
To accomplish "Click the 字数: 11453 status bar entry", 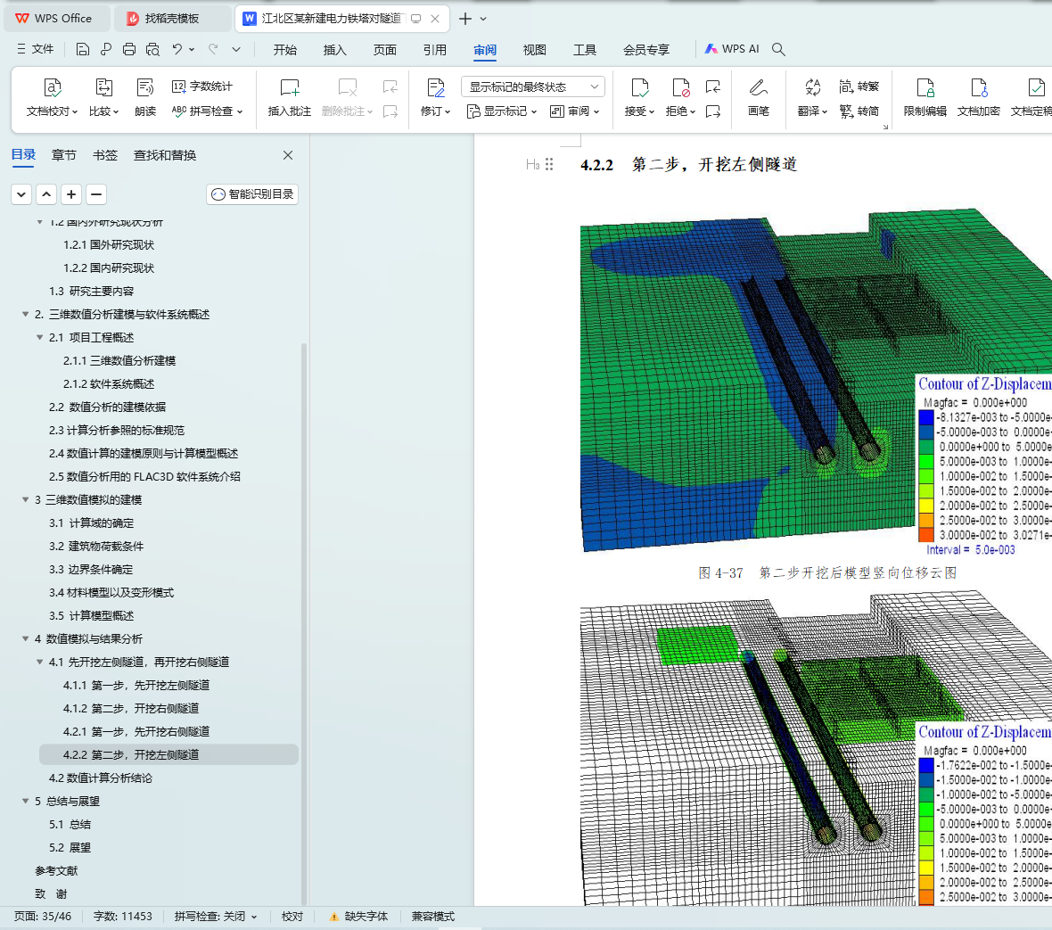I will [123, 916].
